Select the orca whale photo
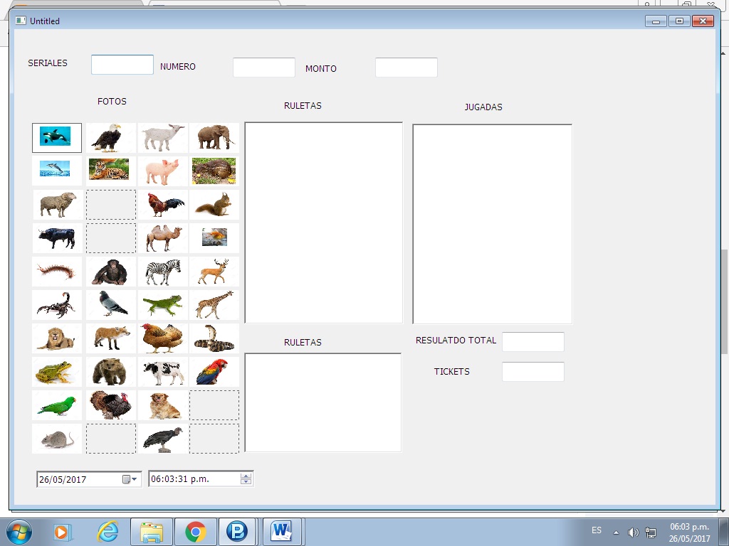Viewport: 729px width, 546px height. 57,137
